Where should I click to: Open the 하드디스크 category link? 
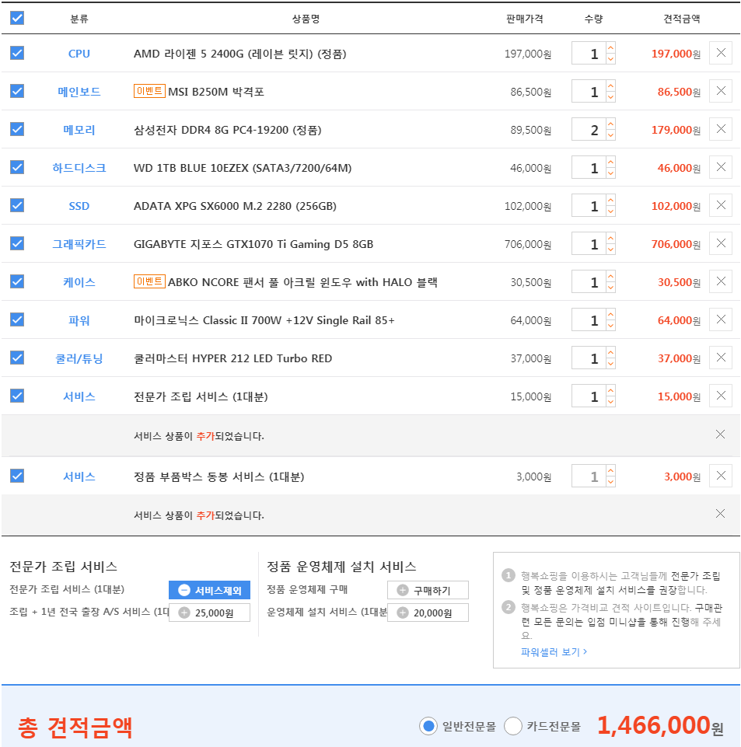pyautogui.click(x=79, y=168)
